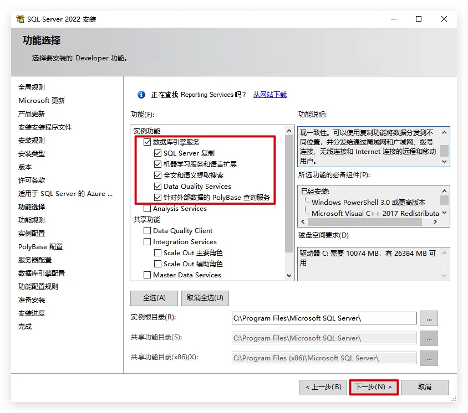The width and height of the screenshot is (468, 413).
Task: Select 全局规则 step in sidebar
Action: (x=32, y=87)
